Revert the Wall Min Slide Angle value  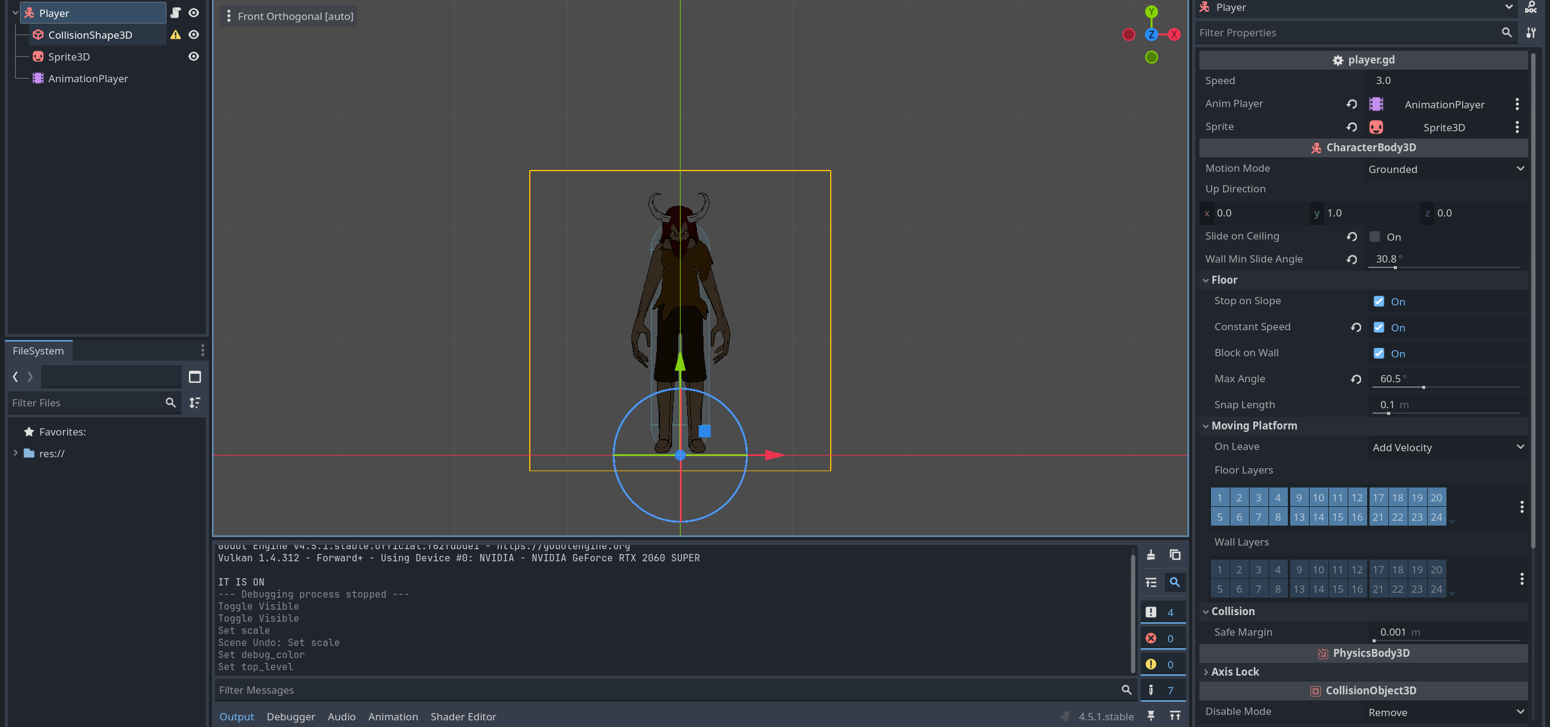point(1351,259)
